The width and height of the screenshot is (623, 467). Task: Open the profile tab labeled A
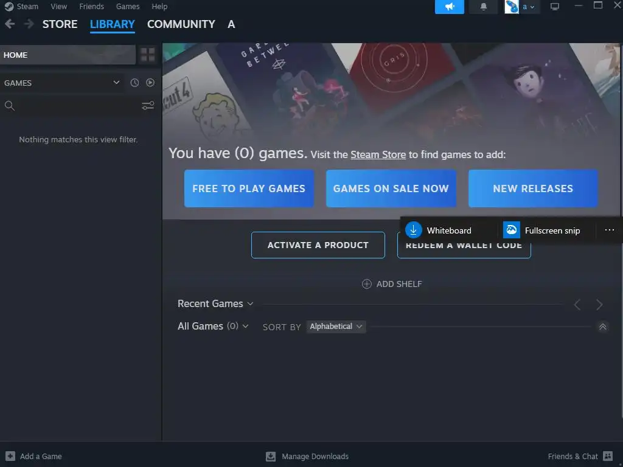coord(231,24)
